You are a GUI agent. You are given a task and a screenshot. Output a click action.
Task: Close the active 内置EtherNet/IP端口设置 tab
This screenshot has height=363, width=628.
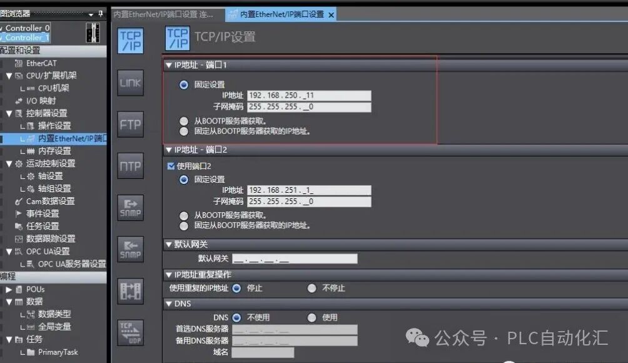332,15
